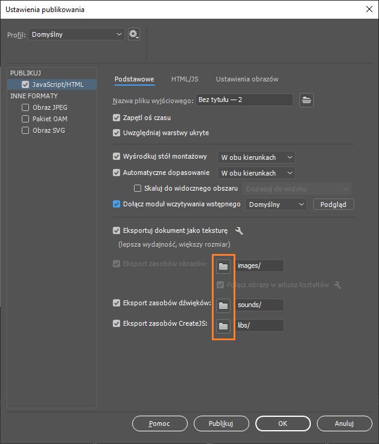Enable 'Skaluj do widocznego obszaru' checkbox
Image resolution: width=379 pixels, height=444 pixels.
[x=138, y=189]
